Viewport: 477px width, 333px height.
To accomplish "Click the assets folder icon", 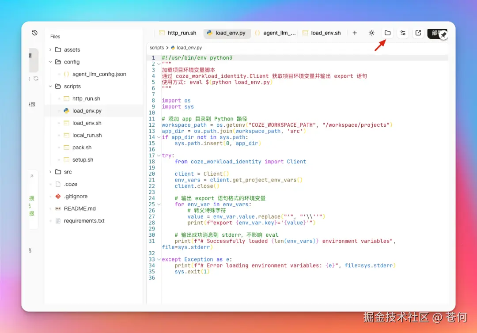I will tap(58, 49).
